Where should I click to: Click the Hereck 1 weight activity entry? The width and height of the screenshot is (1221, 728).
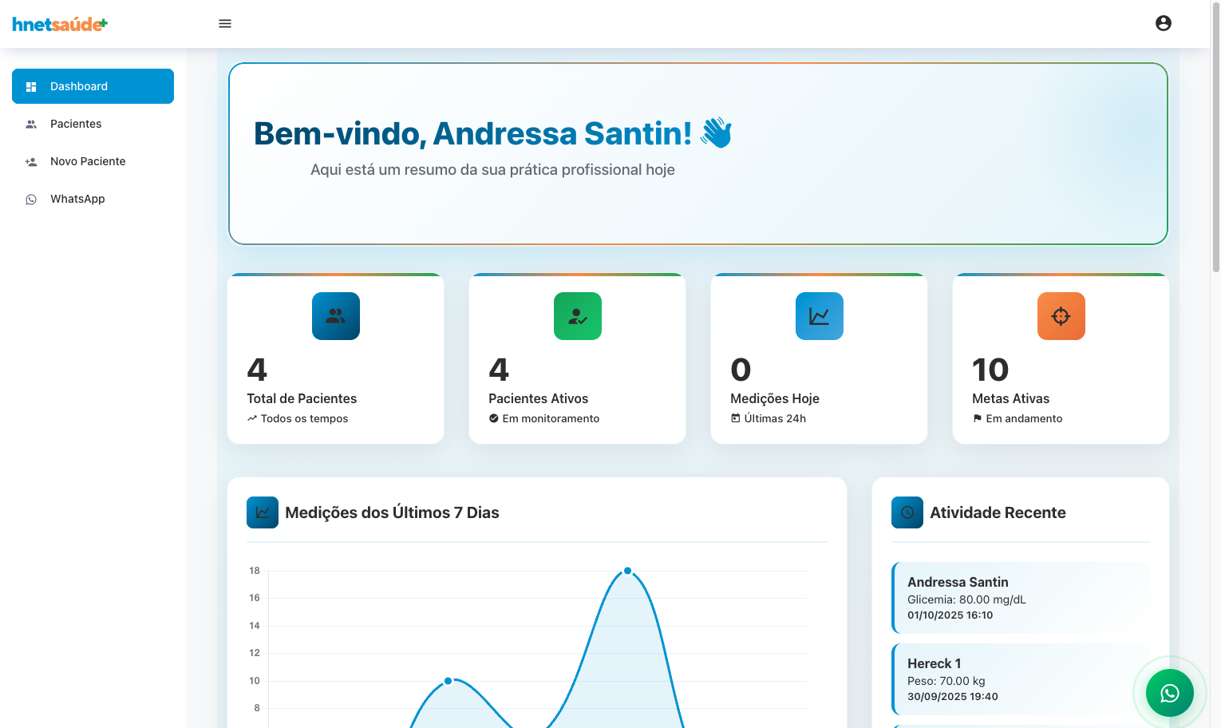point(1020,679)
